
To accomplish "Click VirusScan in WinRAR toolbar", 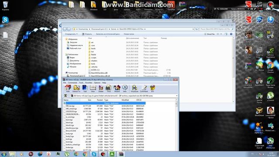I will 135,89.
